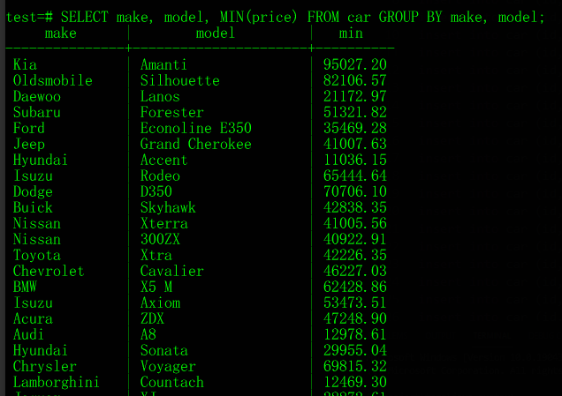
Task: Click the 'Subaru' make cell
Action: pos(37,112)
